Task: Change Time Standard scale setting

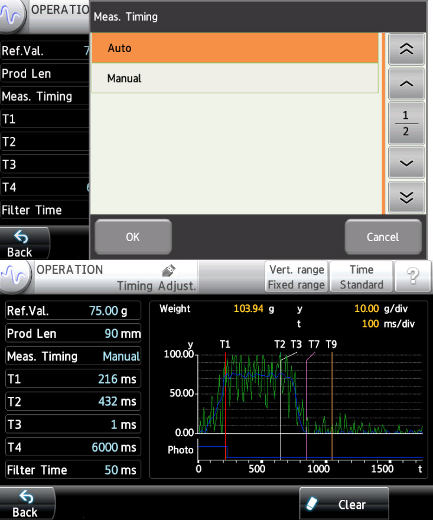Action: pyautogui.click(x=362, y=277)
